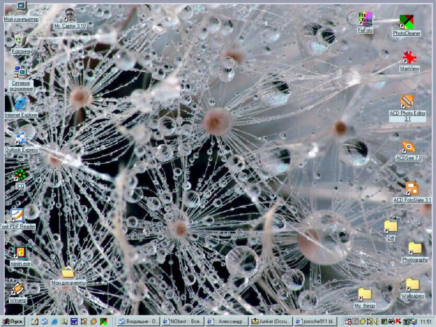The height and width of the screenshot is (327, 436).
Task: Click the camera icon in system tray
Action: [x=391, y=322]
